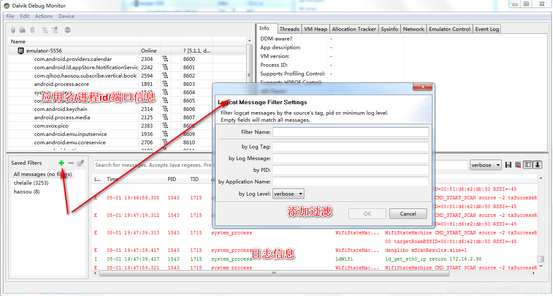Click the Update Threads toolbar icon

(45, 30)
